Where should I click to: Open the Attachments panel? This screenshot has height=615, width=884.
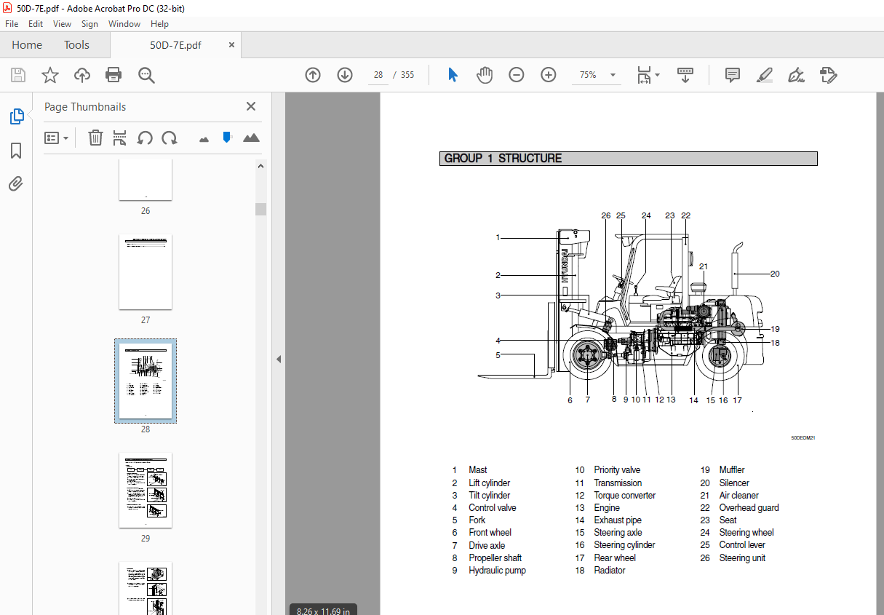(x=16, y=183)
